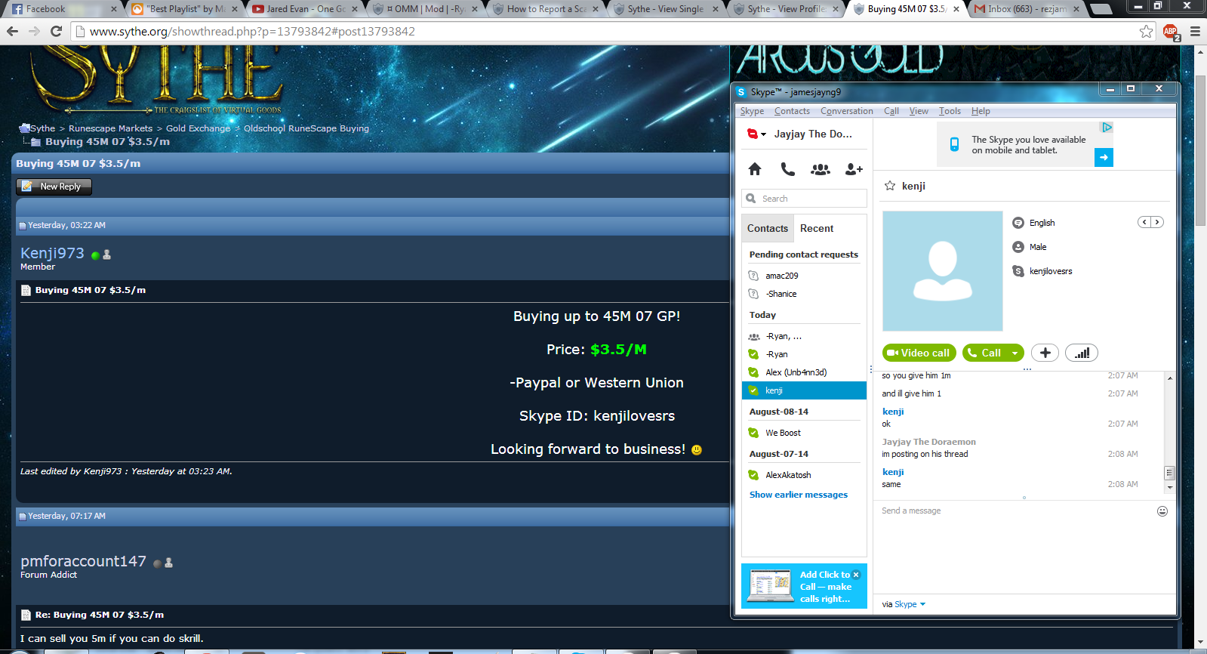
Task: Open the Help menu in Skype
Action: [981, 111]
